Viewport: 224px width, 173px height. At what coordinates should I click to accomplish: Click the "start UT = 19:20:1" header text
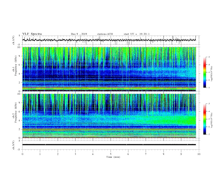(x=137, y=34)
